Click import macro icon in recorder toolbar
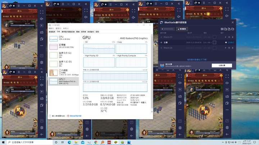The width and height of the screenshot is (259, 145). (x=226, y=29)
